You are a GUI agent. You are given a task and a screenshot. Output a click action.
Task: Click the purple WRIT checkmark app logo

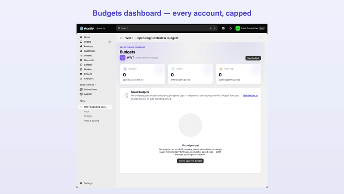[x=123, y=58]
